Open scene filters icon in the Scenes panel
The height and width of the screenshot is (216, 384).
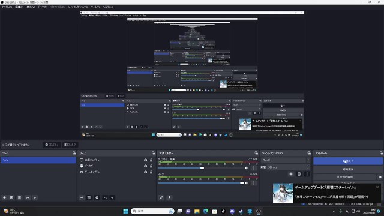pos(20,197)
